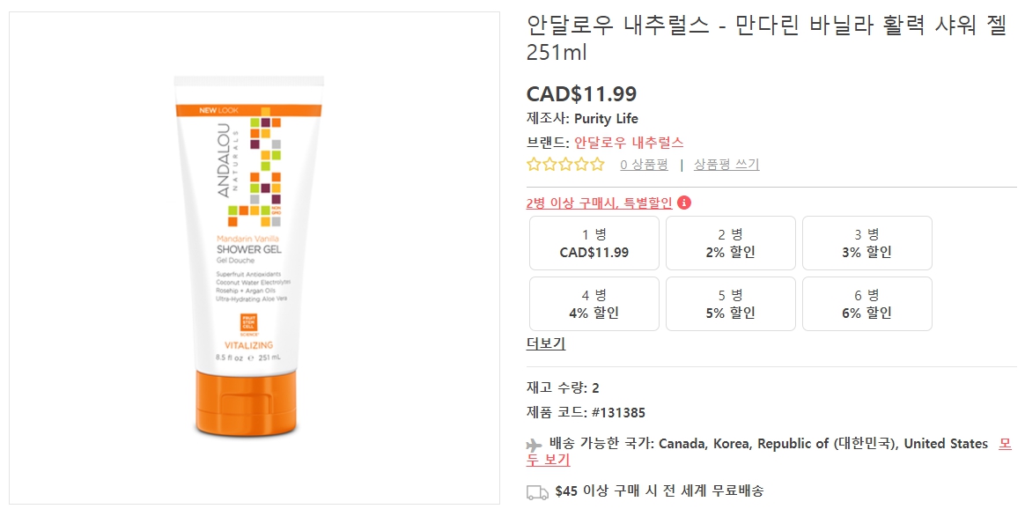Screen dimensions: 1025x509
Task: Click the 0 상품평 reviews link
Action: point(643,164)
